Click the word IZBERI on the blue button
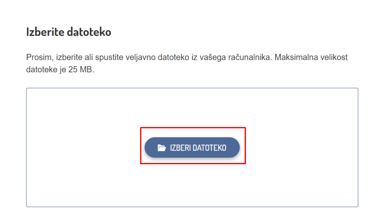 pos(180,148)
